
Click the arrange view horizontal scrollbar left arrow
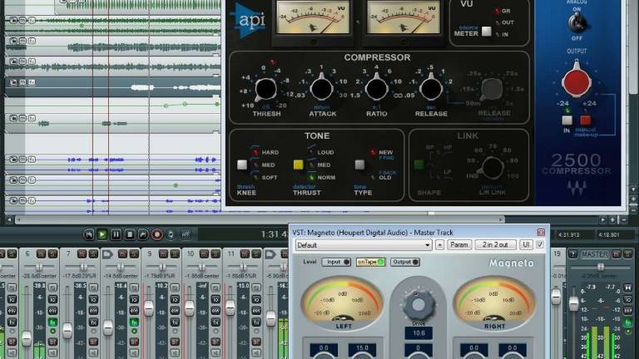(9, 219)
